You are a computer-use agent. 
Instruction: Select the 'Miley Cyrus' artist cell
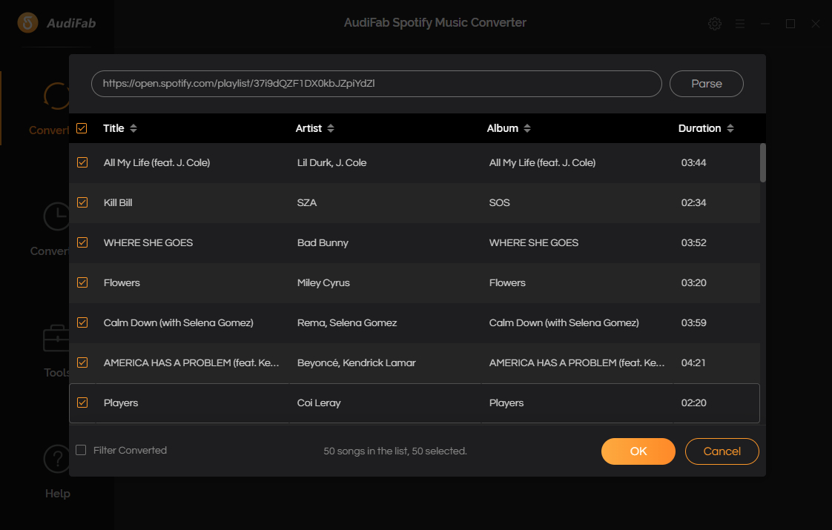(323, 282)
